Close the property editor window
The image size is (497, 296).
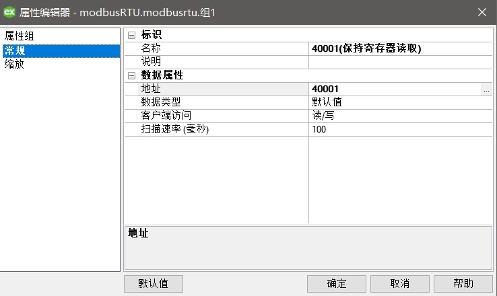[x=482, y=12]
